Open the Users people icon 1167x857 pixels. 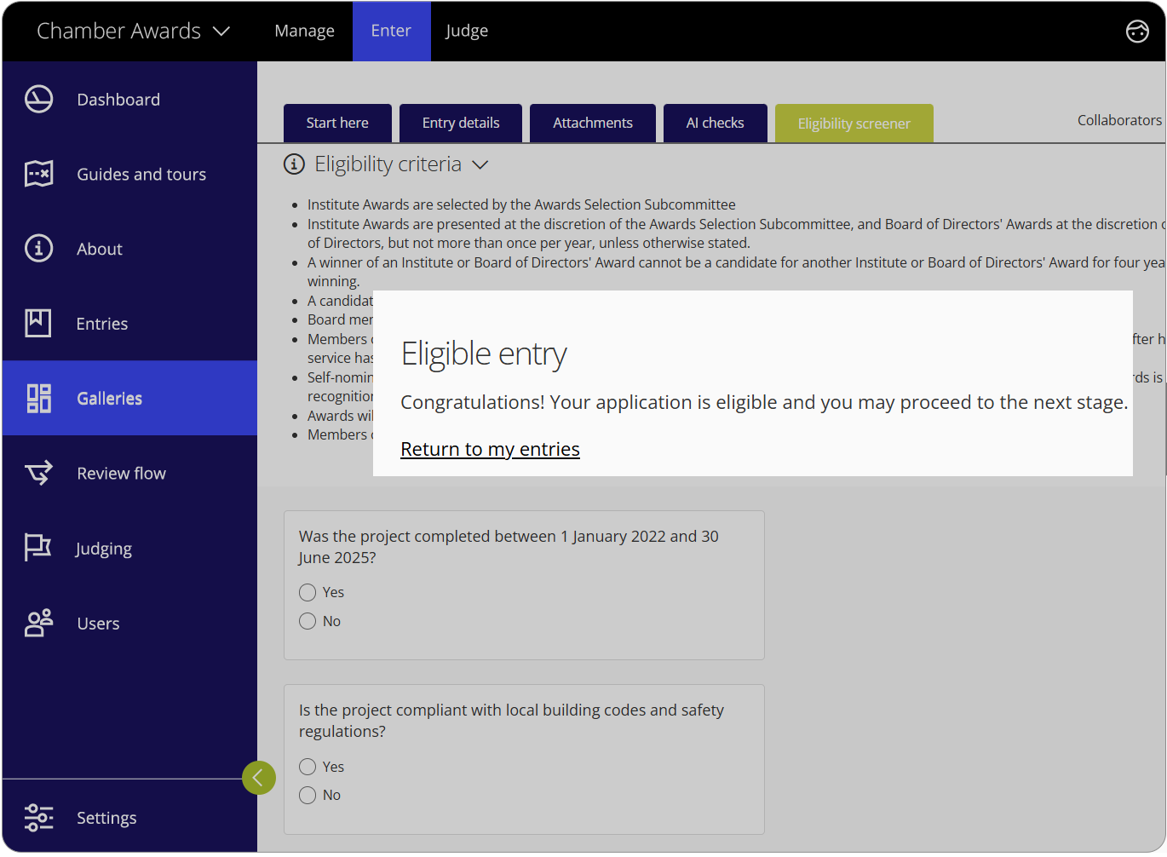(38, 623)
